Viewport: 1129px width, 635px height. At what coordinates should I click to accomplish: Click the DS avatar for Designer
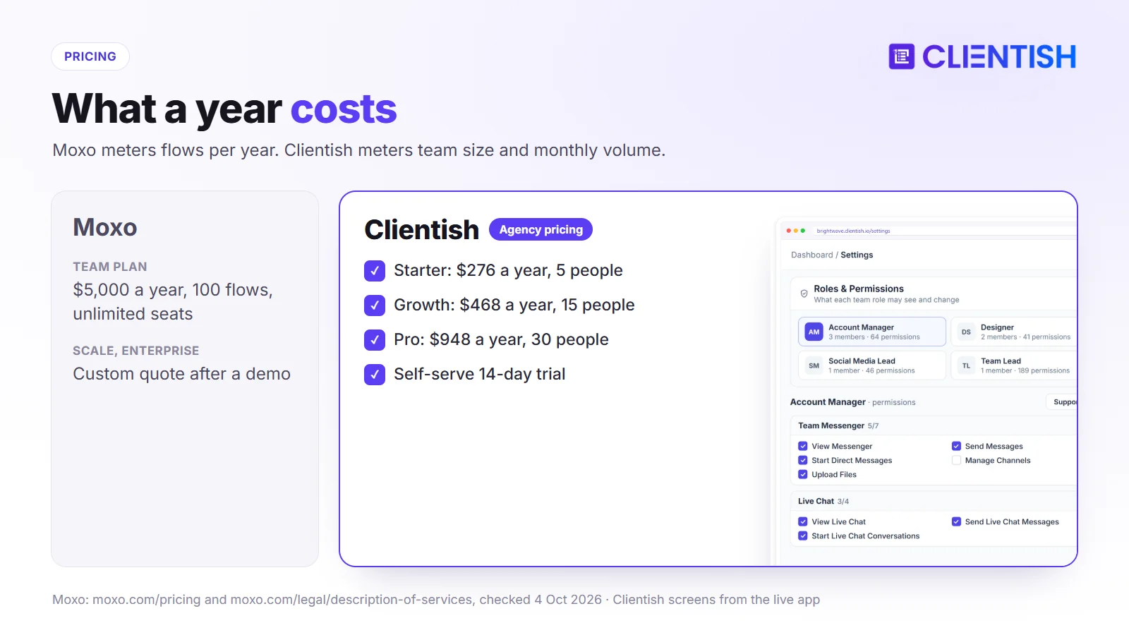click(966, 332)
